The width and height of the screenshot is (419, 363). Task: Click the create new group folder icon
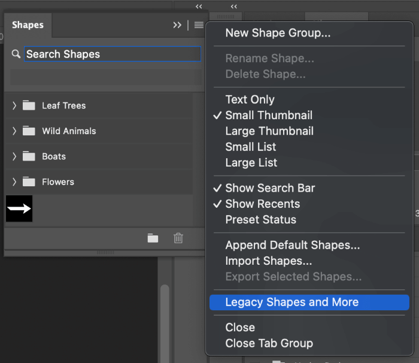click(153, 238)
